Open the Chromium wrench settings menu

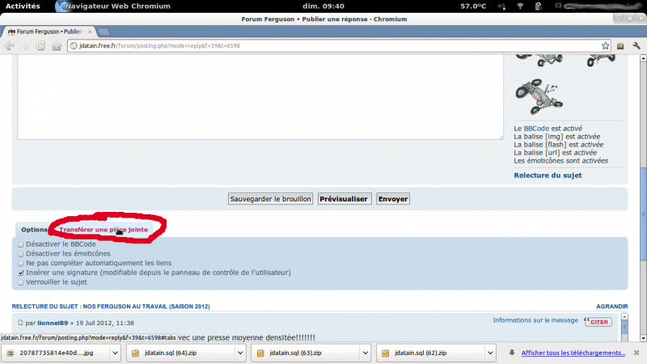click(x=635, y=46)
